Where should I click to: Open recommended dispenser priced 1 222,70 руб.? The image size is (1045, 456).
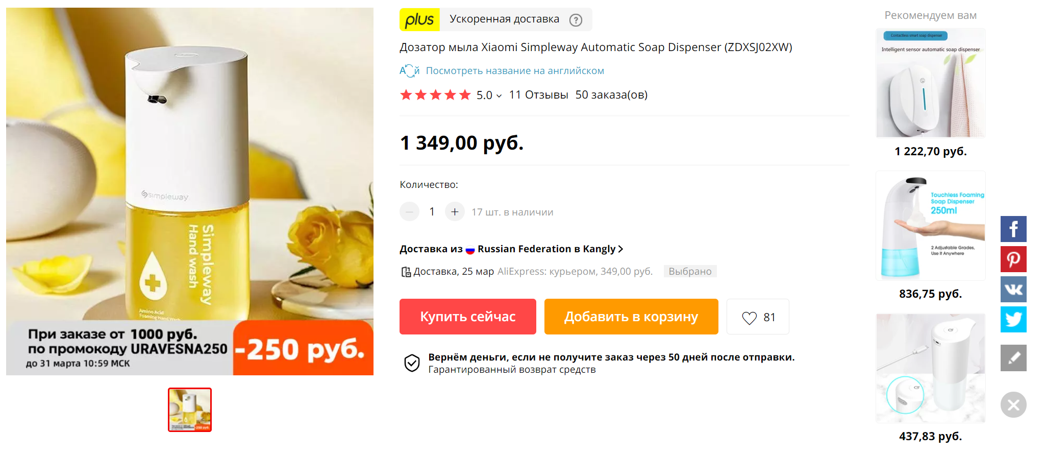(x=931, y=93)
